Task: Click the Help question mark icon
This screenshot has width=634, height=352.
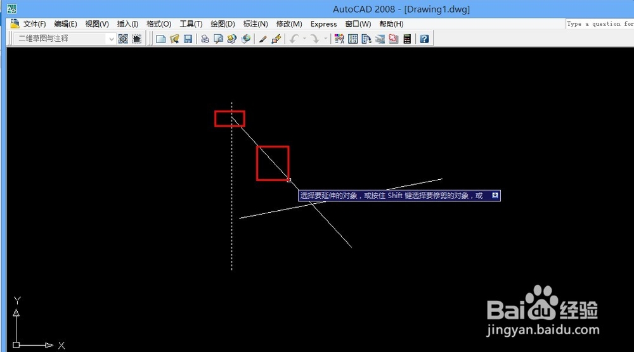Action: pos(424,39)
